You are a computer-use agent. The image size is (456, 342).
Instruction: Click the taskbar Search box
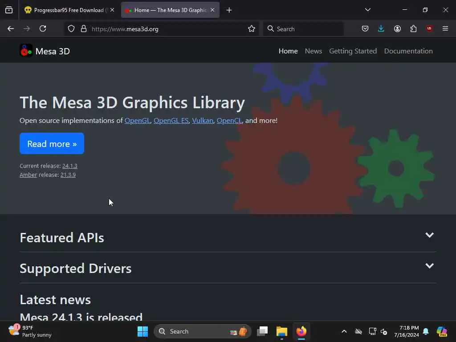pos(203,331)
